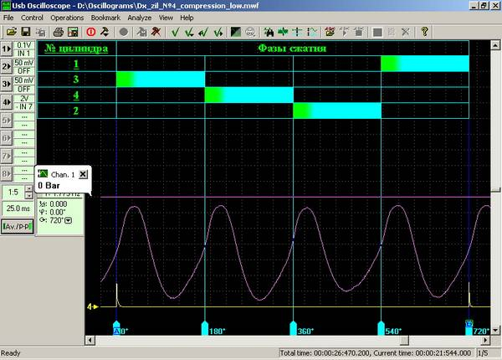The width and height of the screenshot is (502, 360).
Task: Click the first green checkmark toolbar icon
Action: tap(175, 32)
